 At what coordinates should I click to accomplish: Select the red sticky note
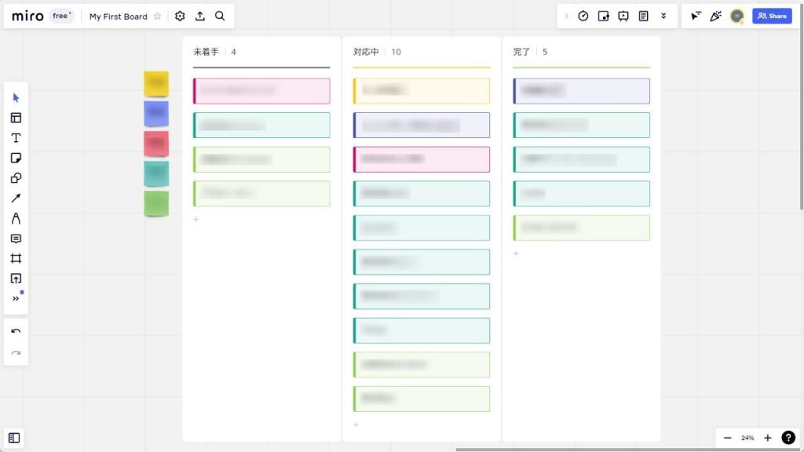pos(156,144)
